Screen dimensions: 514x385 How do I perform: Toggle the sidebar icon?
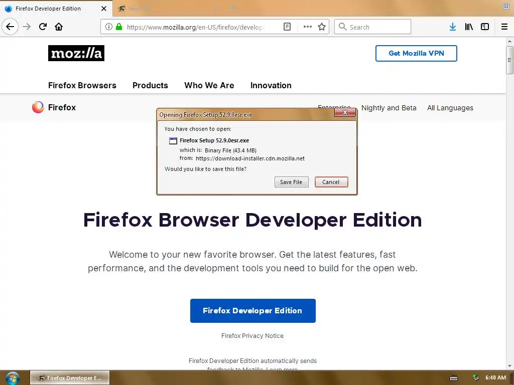click(x=485, y=27)
